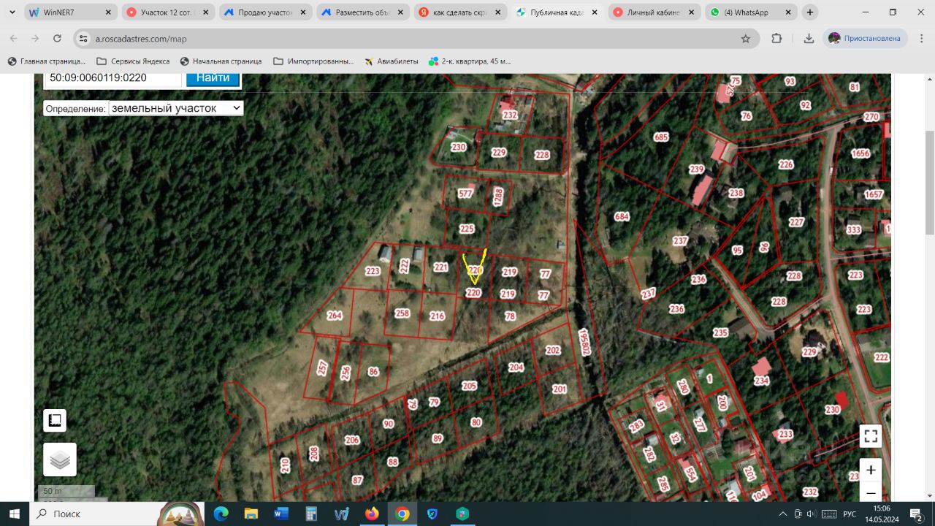
Task: Open the tab search chevron dropdown
Action: pos(12,12)
